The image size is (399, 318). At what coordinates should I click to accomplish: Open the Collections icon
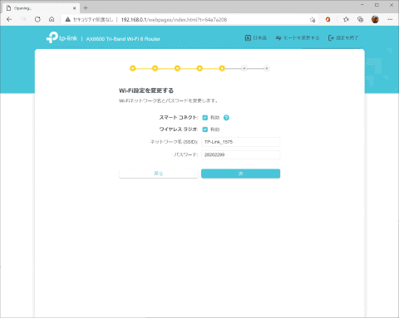(x=360, y=19)
